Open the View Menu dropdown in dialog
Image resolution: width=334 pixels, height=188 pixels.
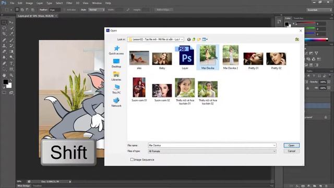205,40
